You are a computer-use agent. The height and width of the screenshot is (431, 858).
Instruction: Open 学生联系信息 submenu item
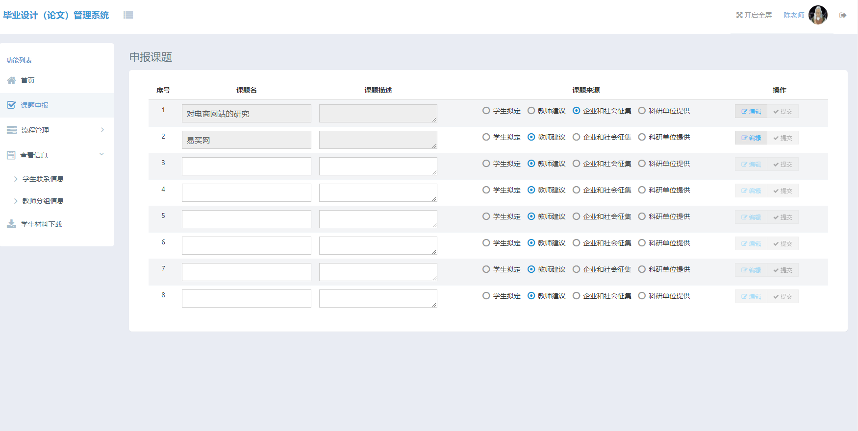43,179
